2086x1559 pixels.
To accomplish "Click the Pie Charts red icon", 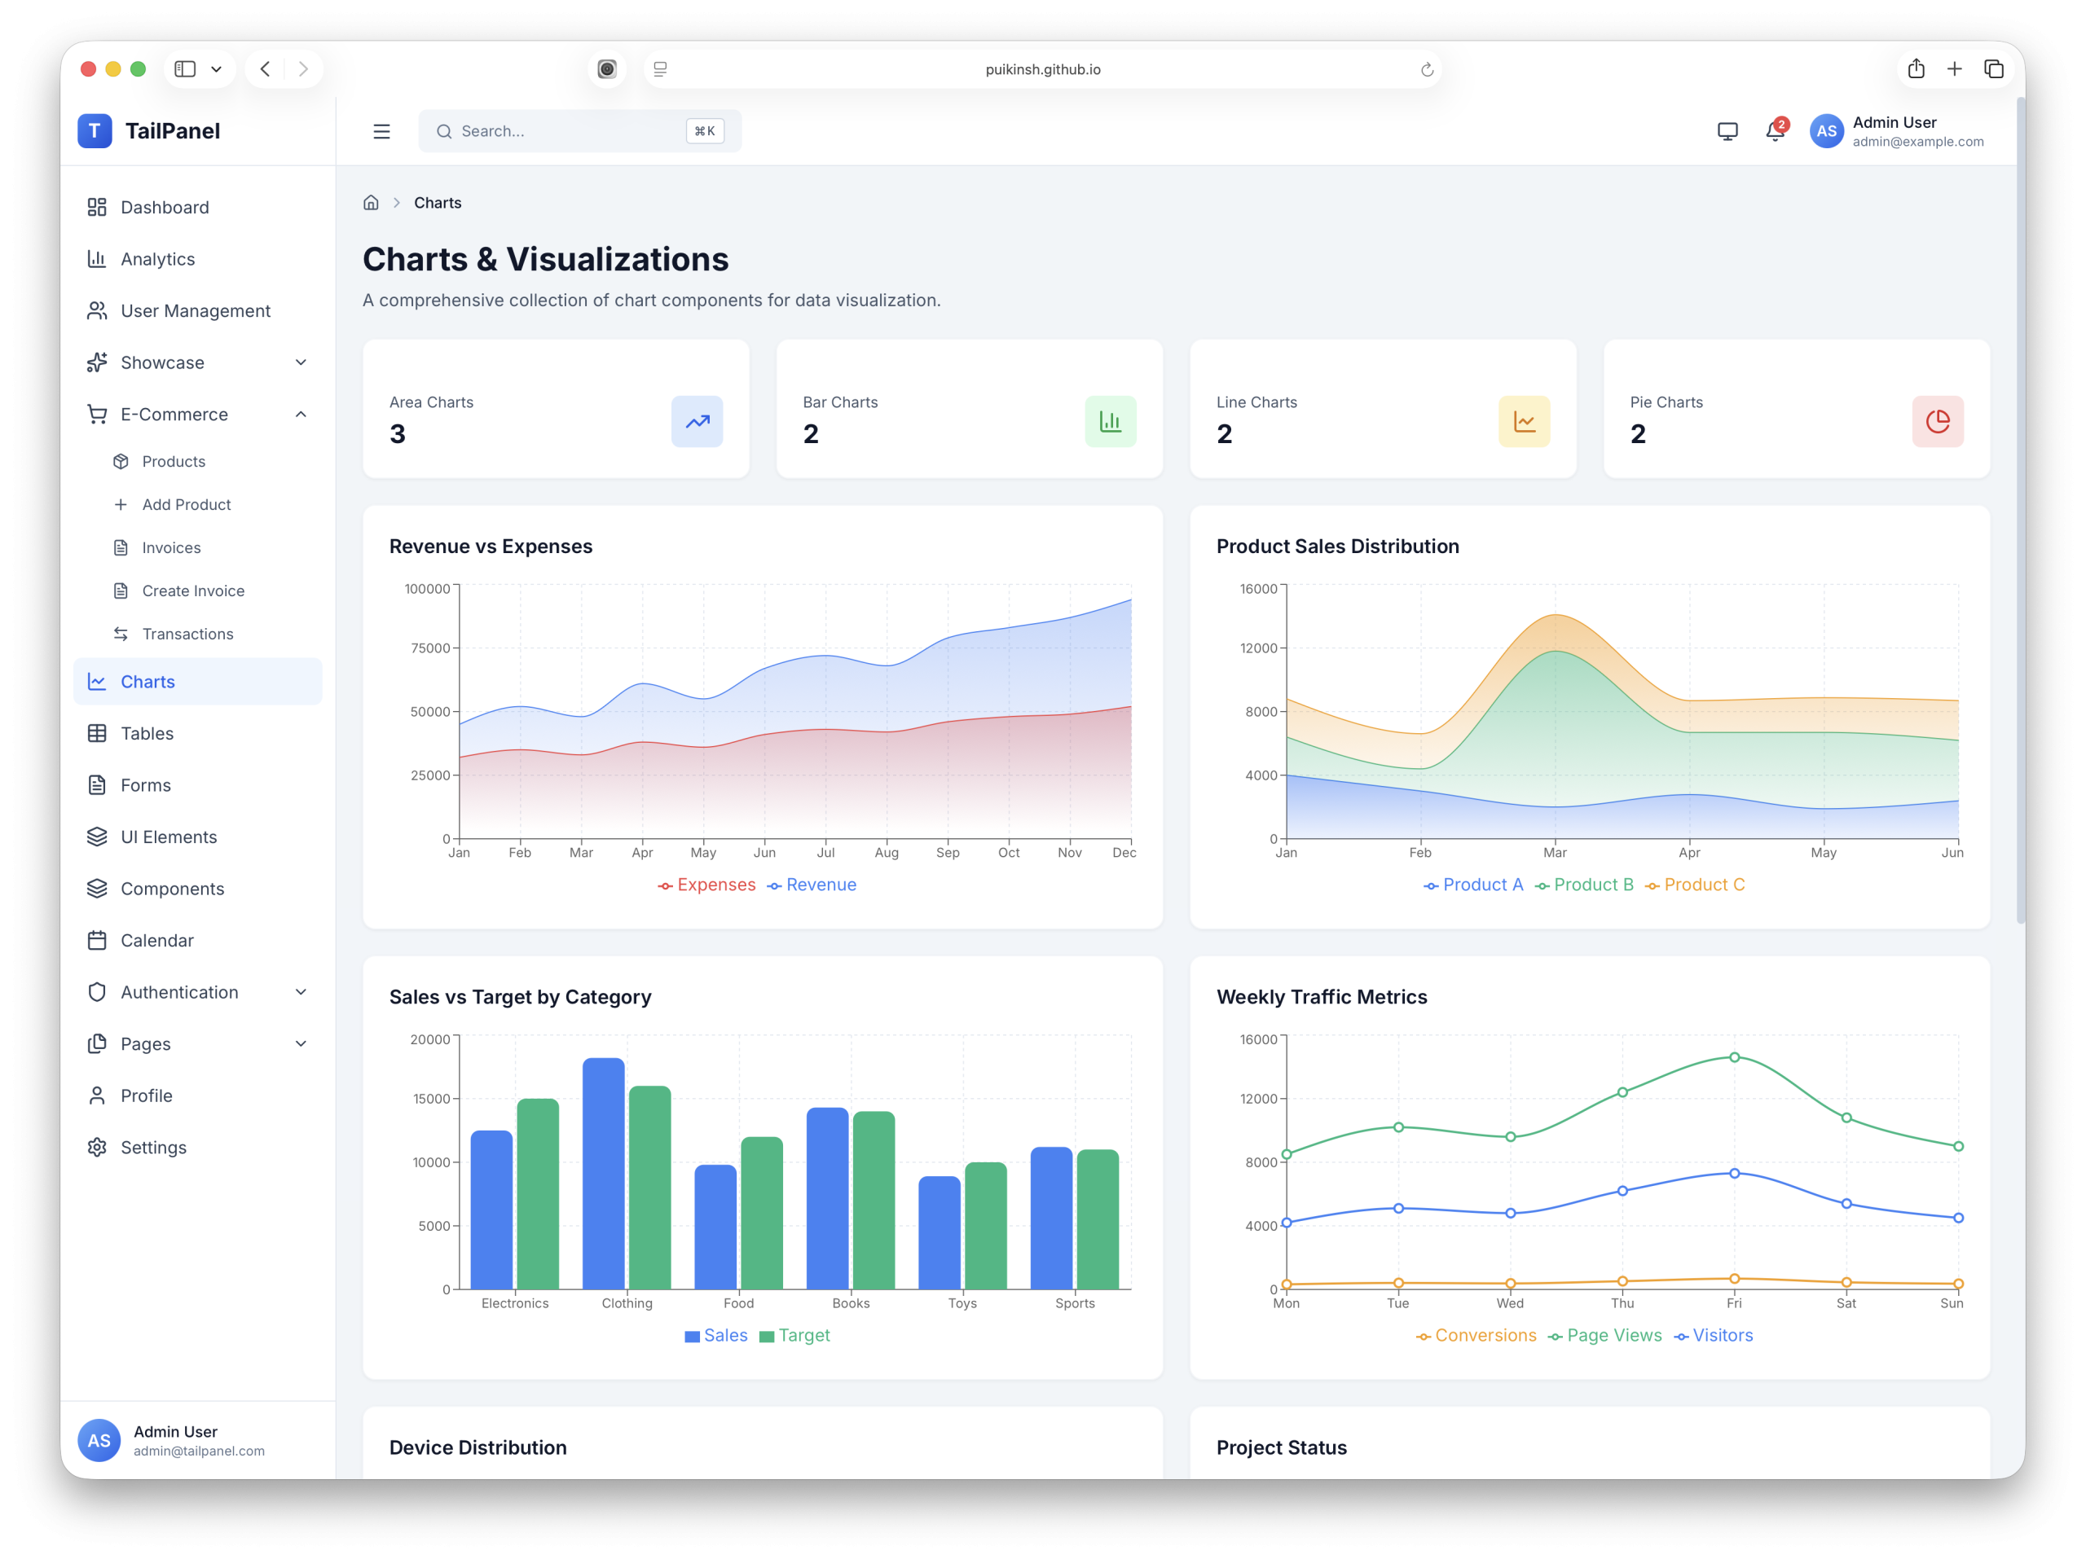I will pyautogui.click(x=1937, y=421).
